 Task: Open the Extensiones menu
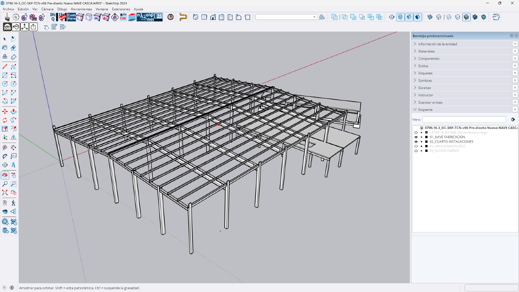click(x=121, y=9)
